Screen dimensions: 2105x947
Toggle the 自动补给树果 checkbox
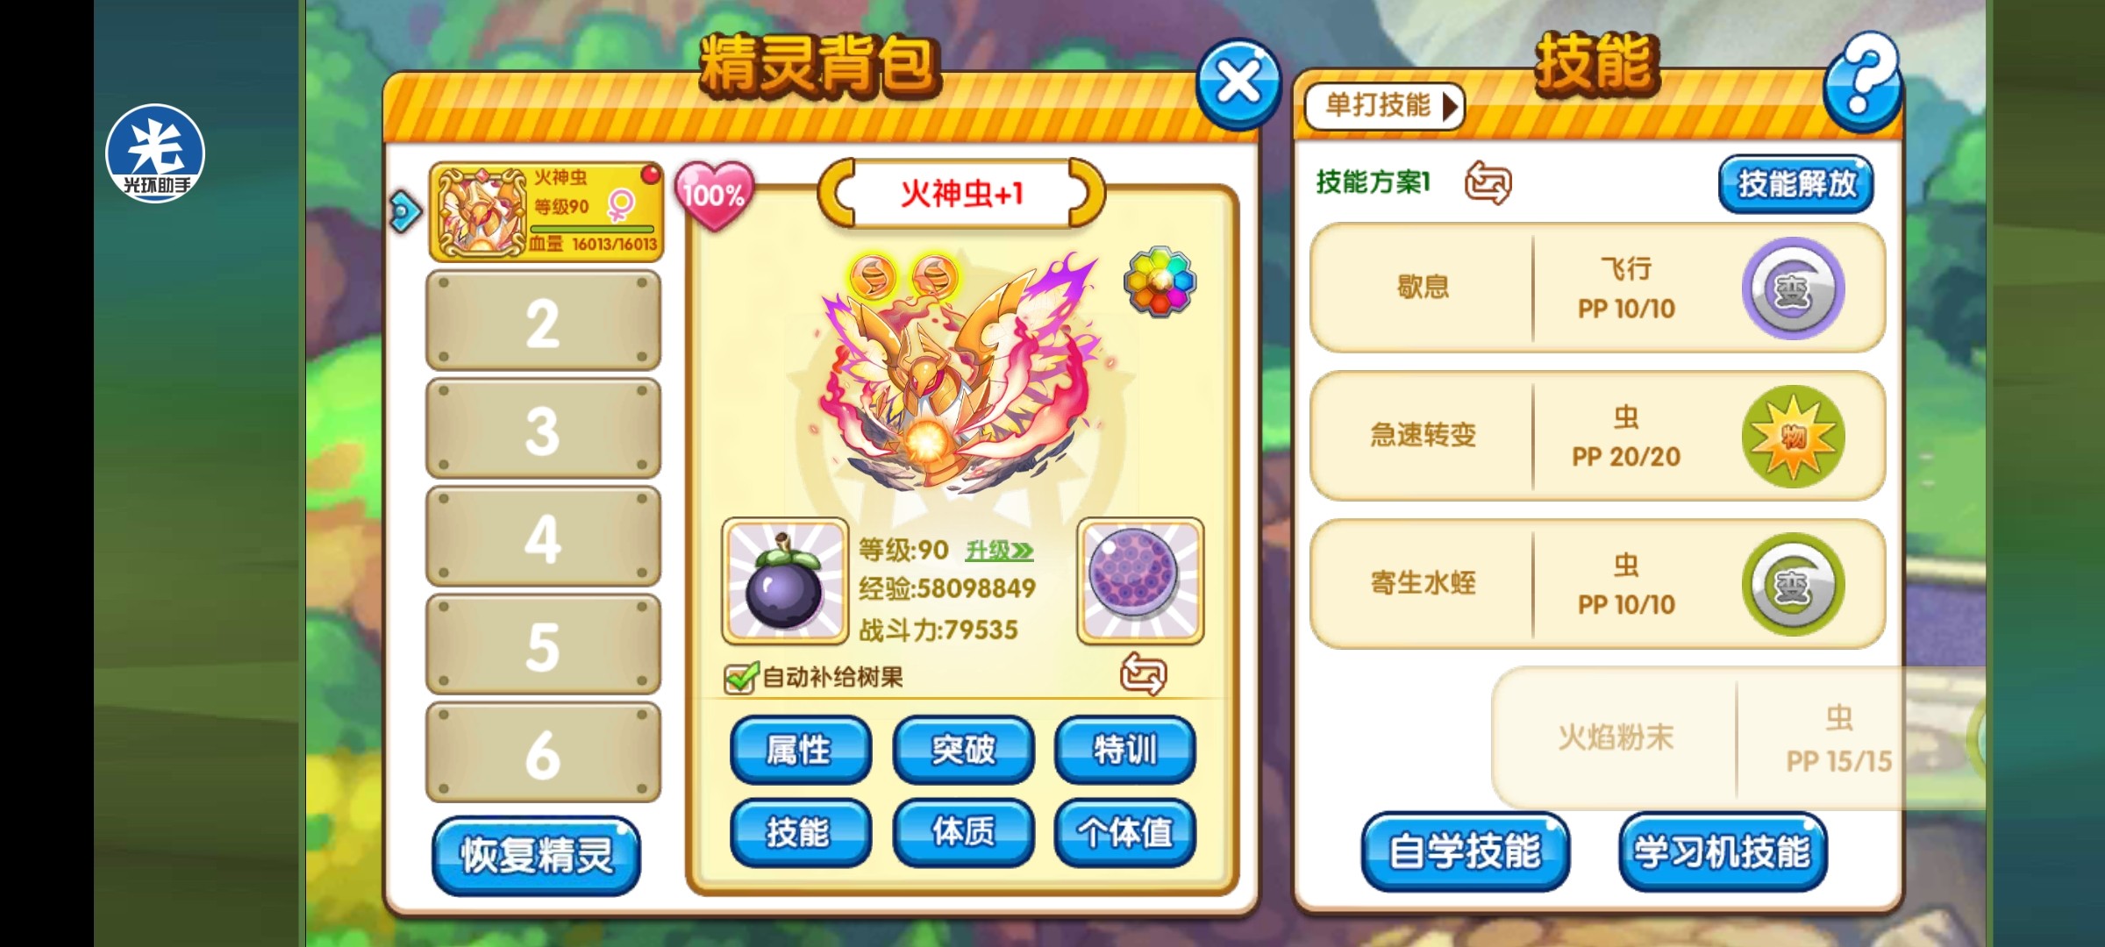coord(739,677)
